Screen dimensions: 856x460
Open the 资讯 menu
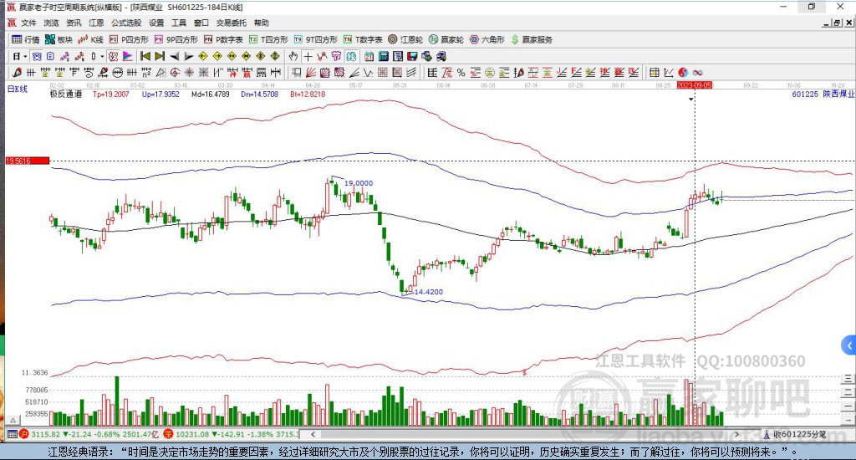pyautogui.click(x=74, y=23)
